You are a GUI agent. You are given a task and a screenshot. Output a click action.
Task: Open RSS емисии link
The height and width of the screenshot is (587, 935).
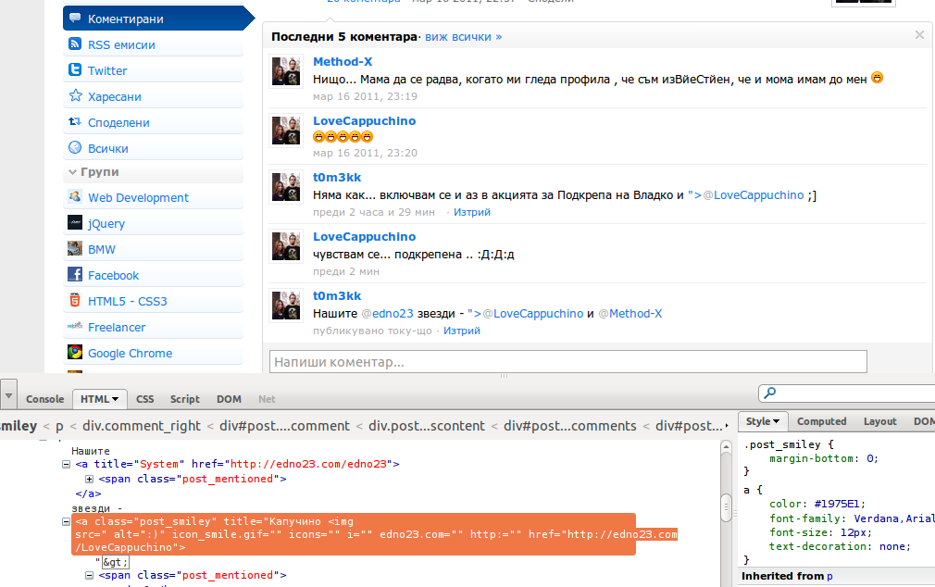121,44
